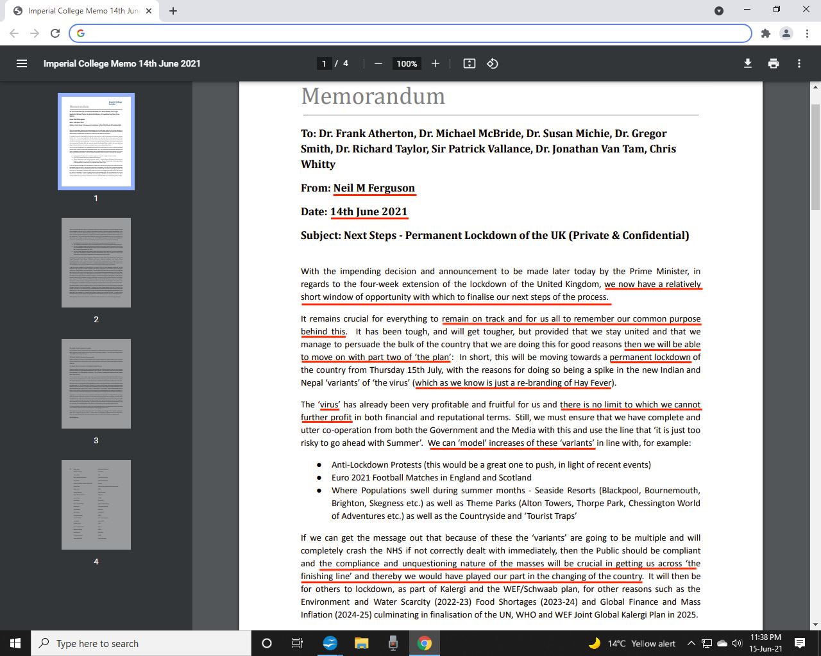Image resolution: width=821 pixels, height=656 pixels.
Task: Open the Chrome tab search dropdown
Action: 719,11
